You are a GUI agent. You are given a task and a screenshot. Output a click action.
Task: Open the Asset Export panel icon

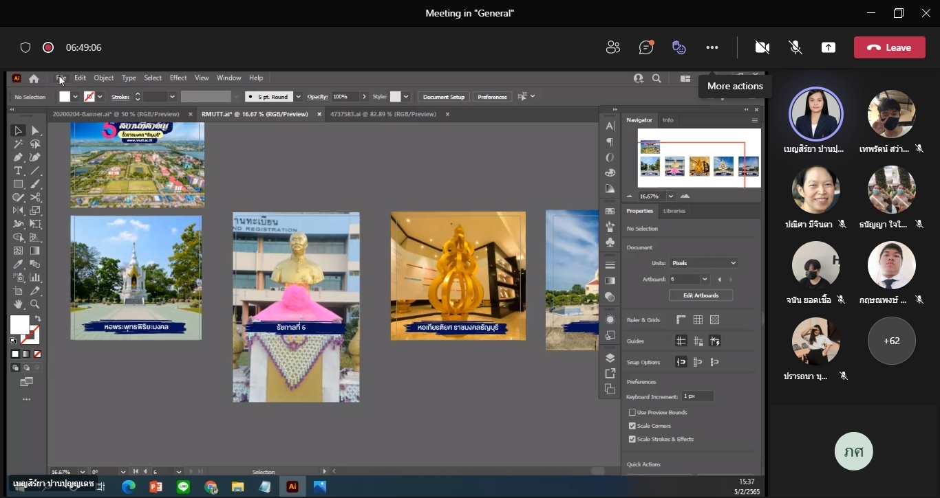(x=610, y=374)
